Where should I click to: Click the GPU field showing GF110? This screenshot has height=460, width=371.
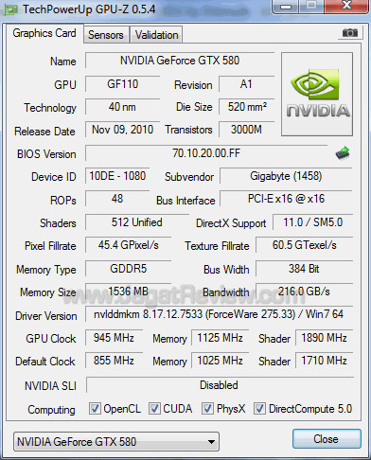tap(122, 84)
